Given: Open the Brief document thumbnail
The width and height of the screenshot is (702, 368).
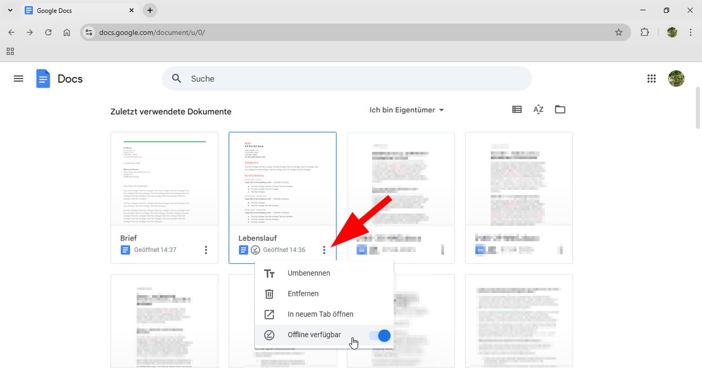Looking at the screenshot, I should coord(164,178).
